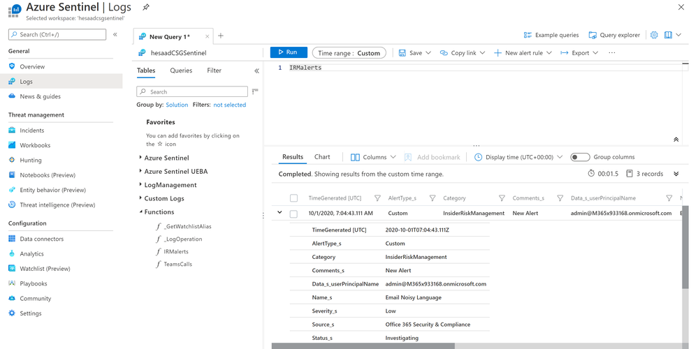Screen dimensions: 698x349
Task: Expand Azure Sentinel table group
Action: (x=140, y=158)
